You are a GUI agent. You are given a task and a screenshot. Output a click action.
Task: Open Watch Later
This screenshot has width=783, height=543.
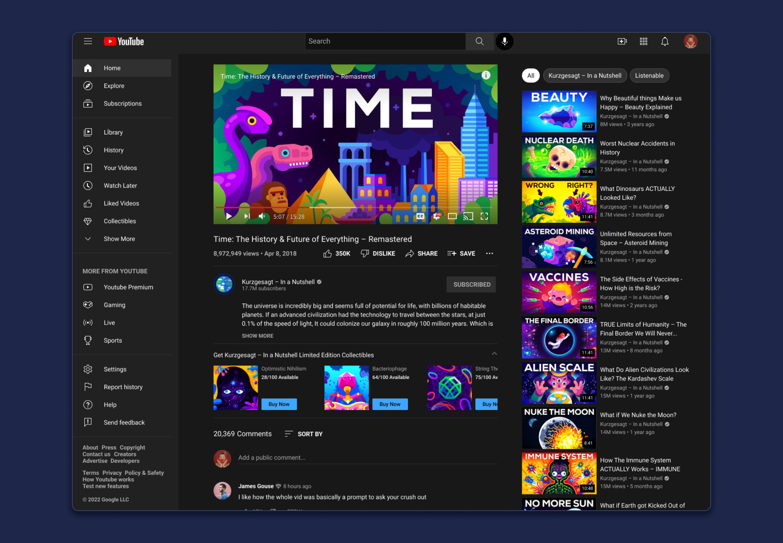tap(122, 186)
